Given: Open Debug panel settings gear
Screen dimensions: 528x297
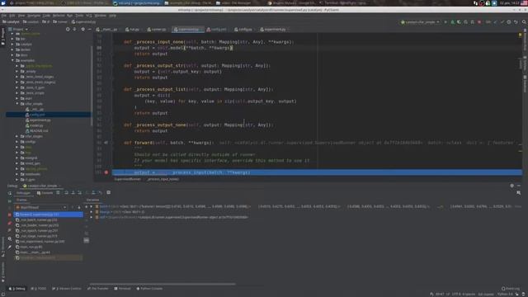Looking at the screenshot, I should pos(511,186).
